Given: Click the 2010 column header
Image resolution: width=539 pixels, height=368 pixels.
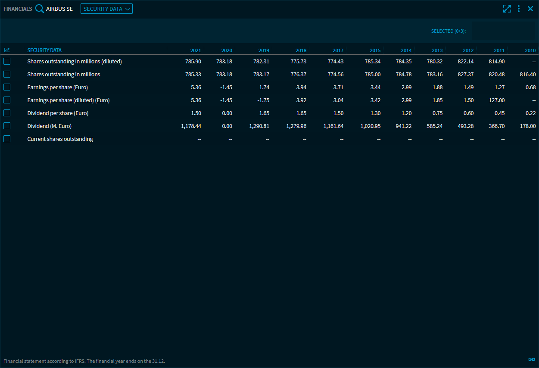Looking at the screenshot, I should [x=530, y=50].
